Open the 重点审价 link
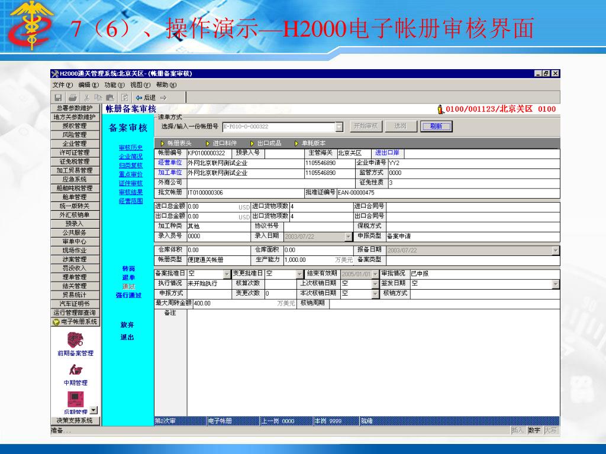Viewport: 606px width, 454px height. 131,174
